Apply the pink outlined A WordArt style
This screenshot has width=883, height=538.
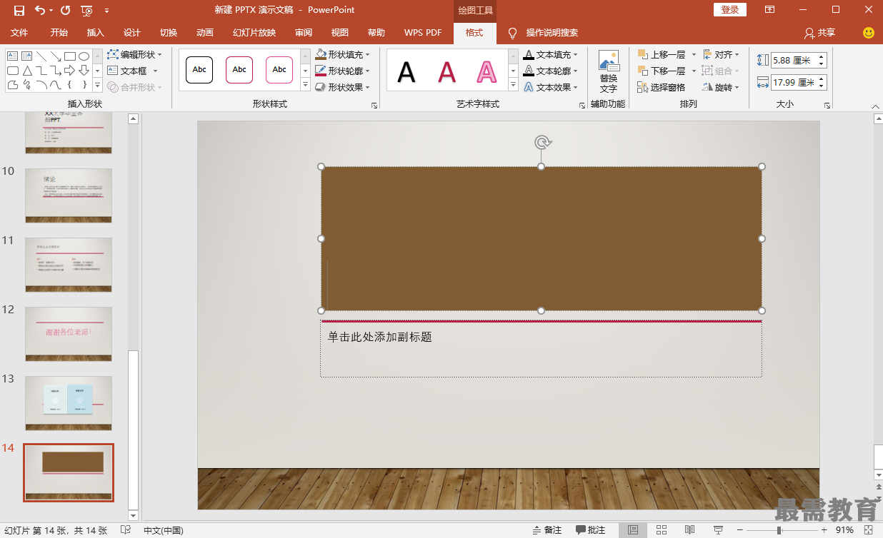(487, 71)
